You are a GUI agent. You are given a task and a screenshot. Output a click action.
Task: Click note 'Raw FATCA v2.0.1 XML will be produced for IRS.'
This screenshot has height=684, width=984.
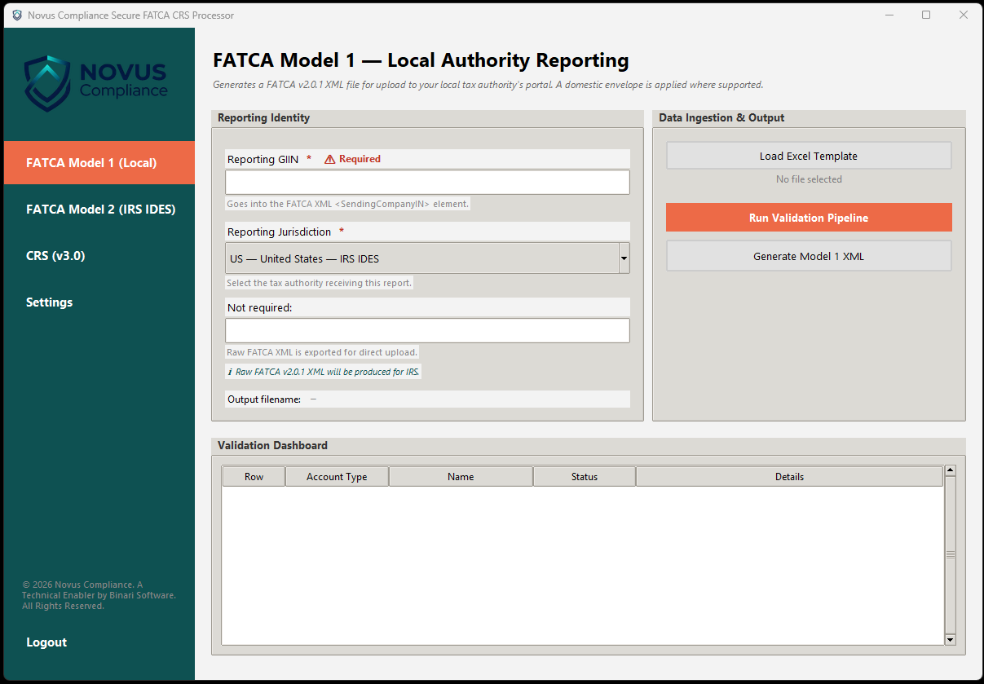point(328,372)
